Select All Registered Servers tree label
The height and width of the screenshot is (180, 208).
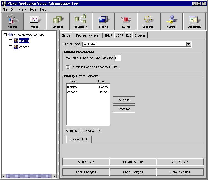[29, 35]
